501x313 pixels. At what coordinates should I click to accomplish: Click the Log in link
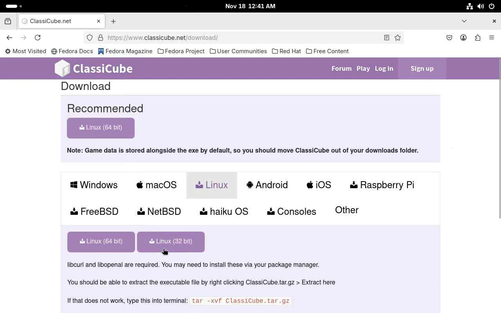384,68
